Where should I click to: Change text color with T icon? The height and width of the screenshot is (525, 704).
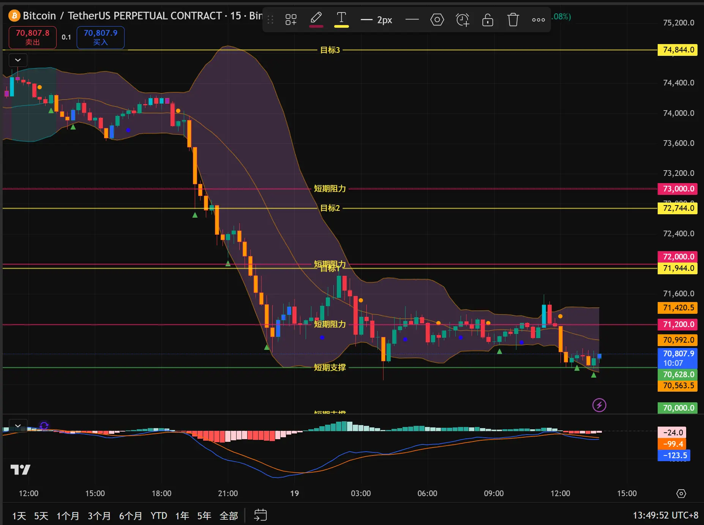pos(341,19)
